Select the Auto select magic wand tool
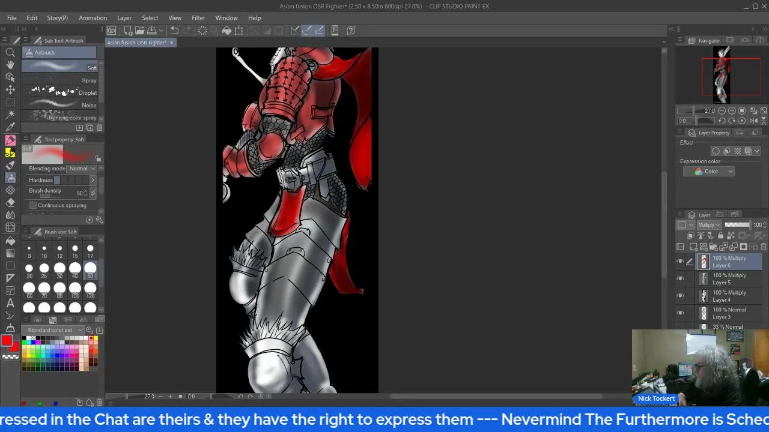The height and width of the screenshot is (432, 769). 10,114
